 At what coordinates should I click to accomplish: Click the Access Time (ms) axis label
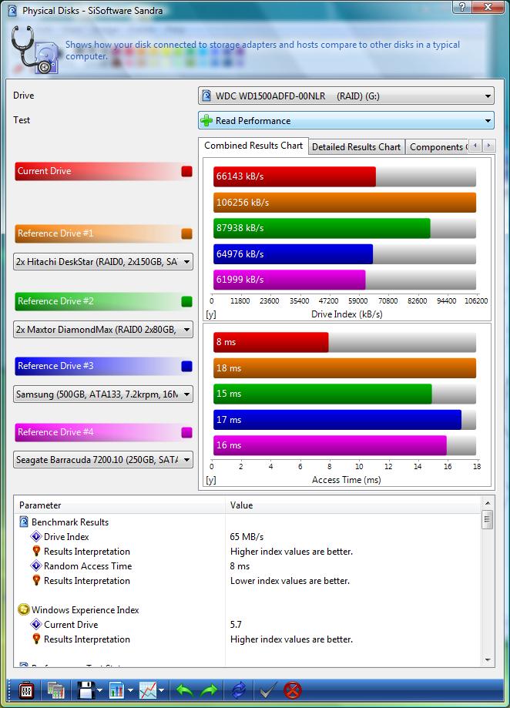tap(346, 479)
